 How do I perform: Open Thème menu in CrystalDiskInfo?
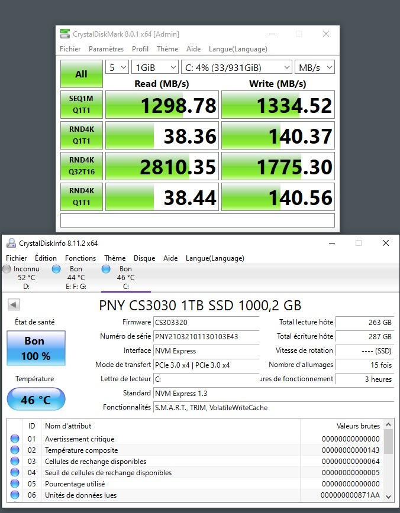coord(115,258)
